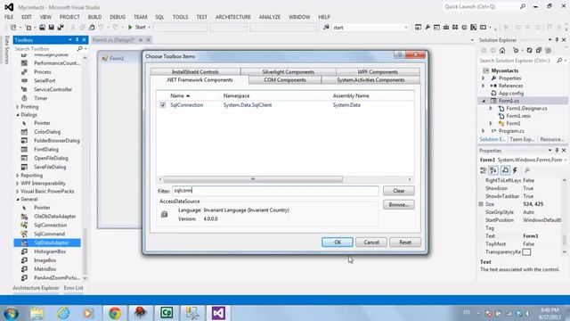Switch to the Silverlight Components tab

(289, 71)
